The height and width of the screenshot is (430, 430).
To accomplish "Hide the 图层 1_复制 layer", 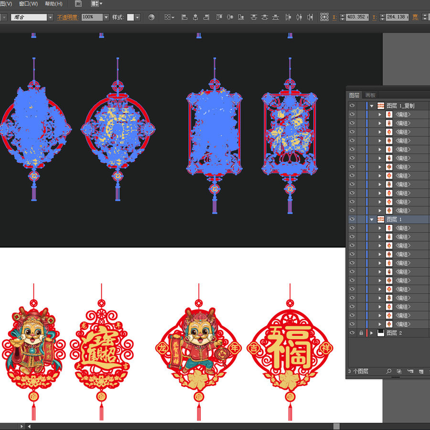I will [x=352, y=106].
